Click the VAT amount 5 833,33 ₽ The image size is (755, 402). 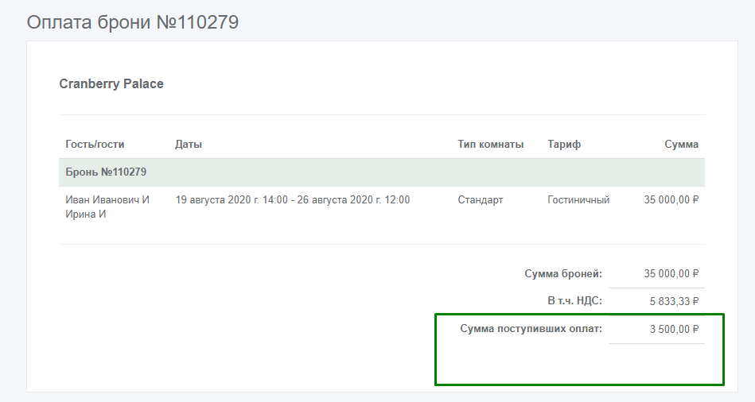(x=673, y=301)
